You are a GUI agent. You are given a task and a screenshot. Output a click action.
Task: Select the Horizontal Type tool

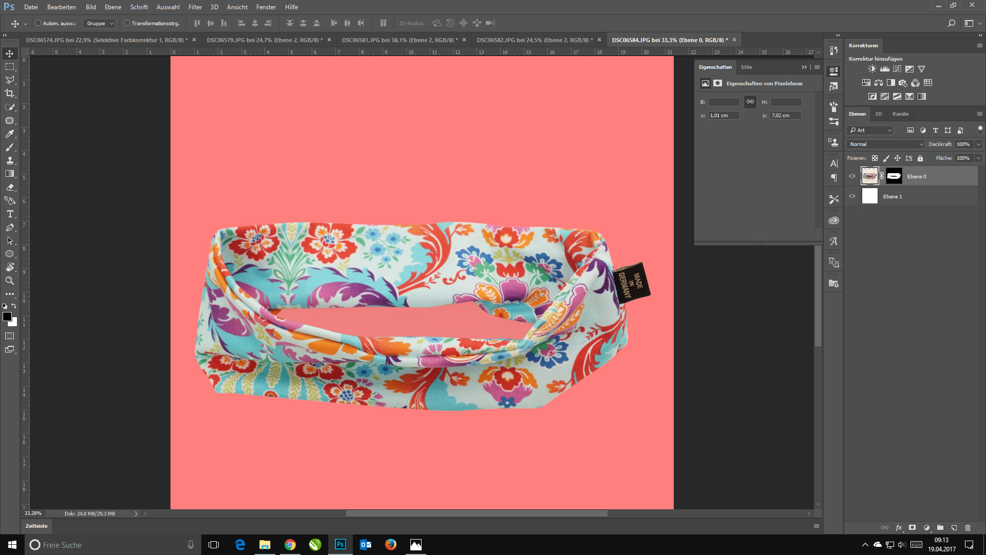coord(10,214)
